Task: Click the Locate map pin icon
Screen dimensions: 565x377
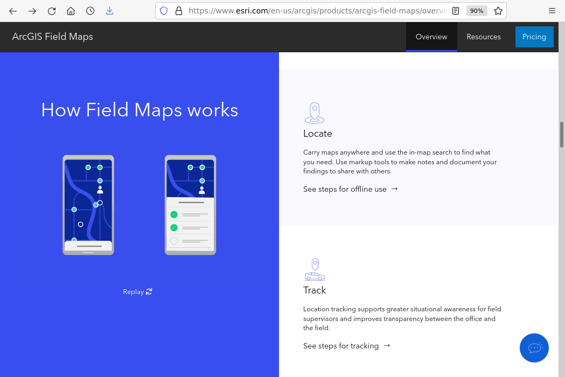Action: [315, 113]
